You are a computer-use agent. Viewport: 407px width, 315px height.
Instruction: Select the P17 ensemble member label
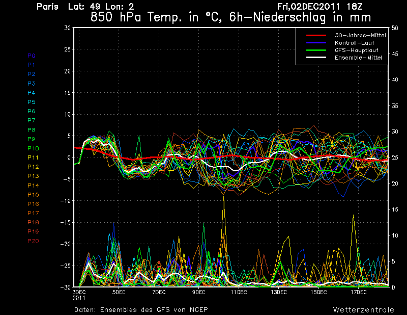click(33, 213)
